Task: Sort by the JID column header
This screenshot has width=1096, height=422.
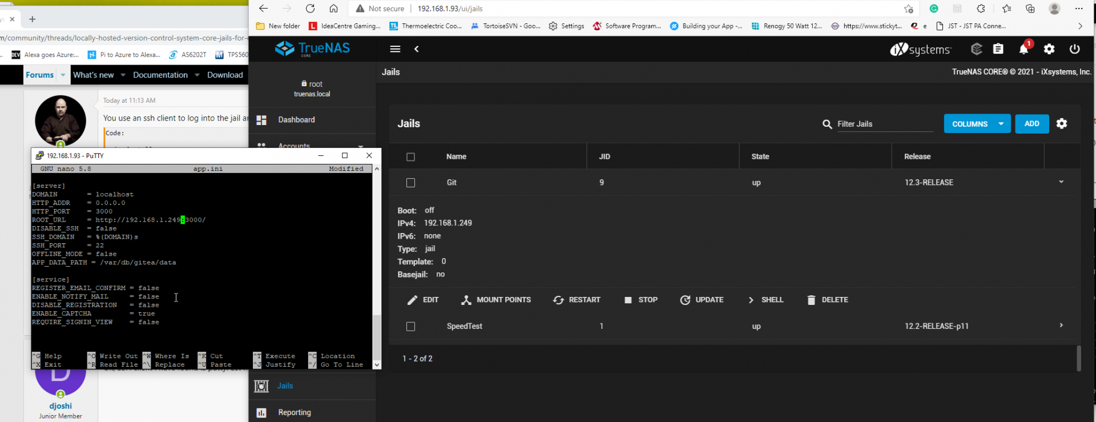Action: tap(605, 156)
